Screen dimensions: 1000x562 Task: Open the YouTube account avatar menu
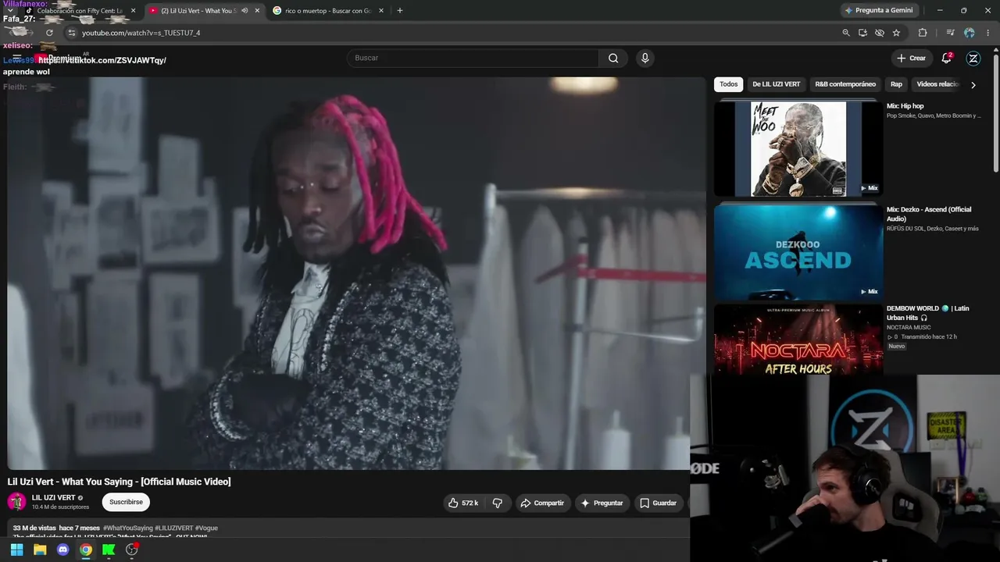point(973,58)
